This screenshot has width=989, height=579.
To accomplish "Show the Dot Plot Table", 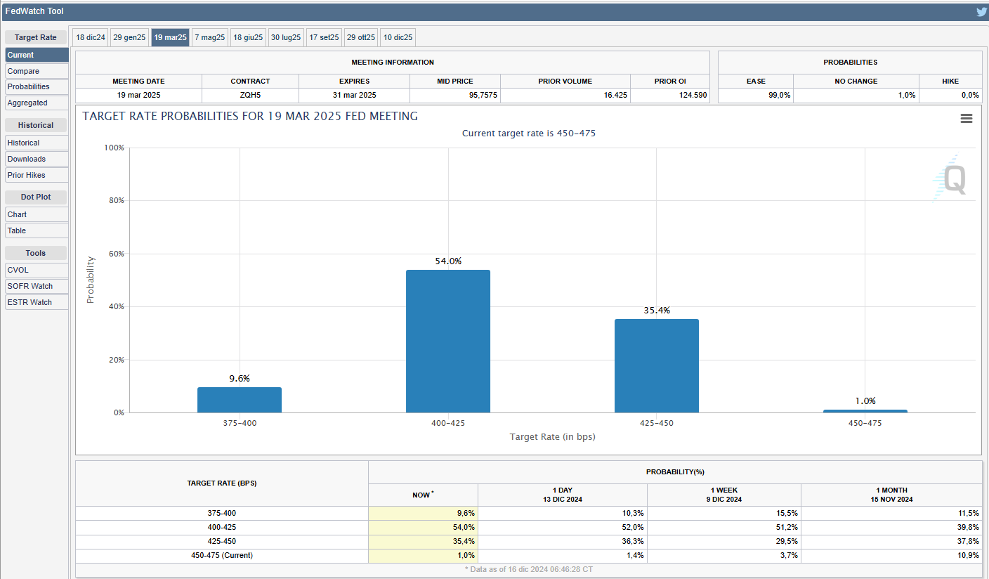I will click(37, 230).
